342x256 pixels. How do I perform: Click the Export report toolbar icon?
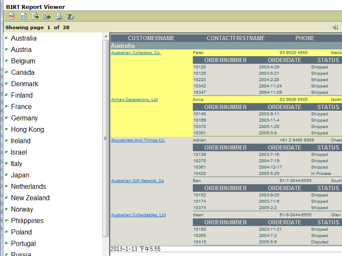(x=47, y=16)
